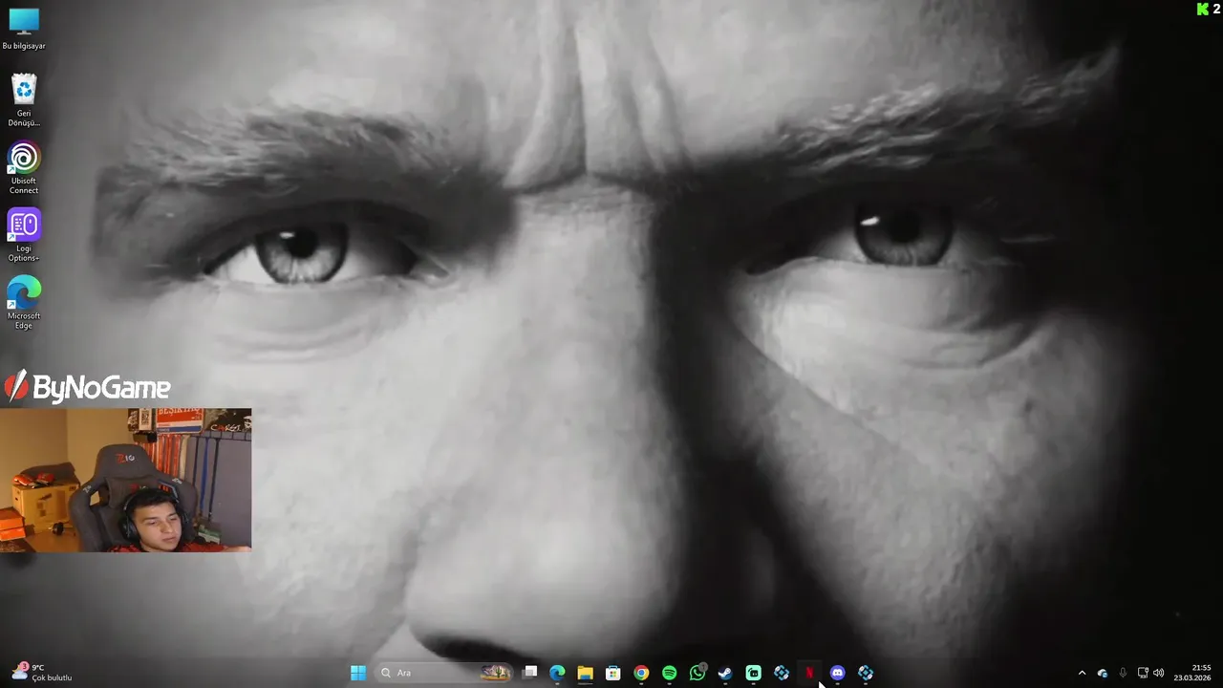Viewport: 1223px width, 688px height.
Task: Expand the hidden system tray icons chevron
Action: click(x=1082, y=673)
